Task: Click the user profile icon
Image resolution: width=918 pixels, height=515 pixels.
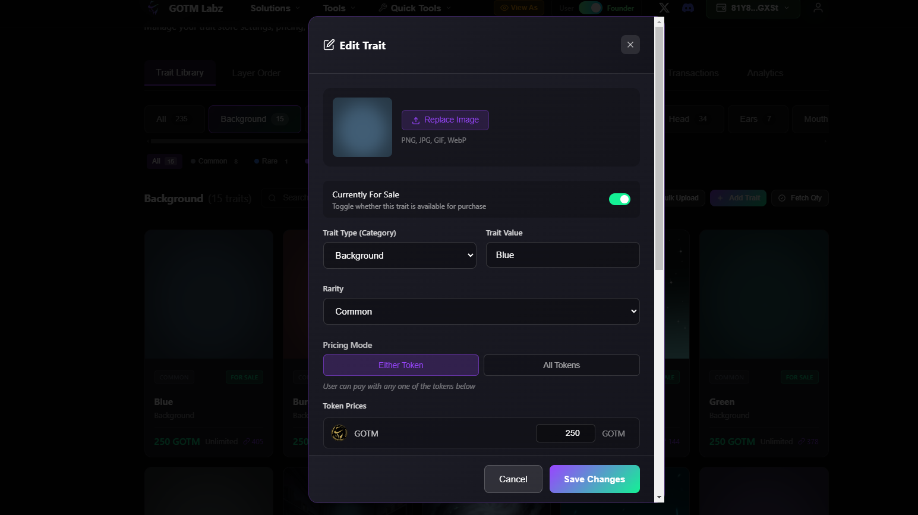Action: click(818, 8)
